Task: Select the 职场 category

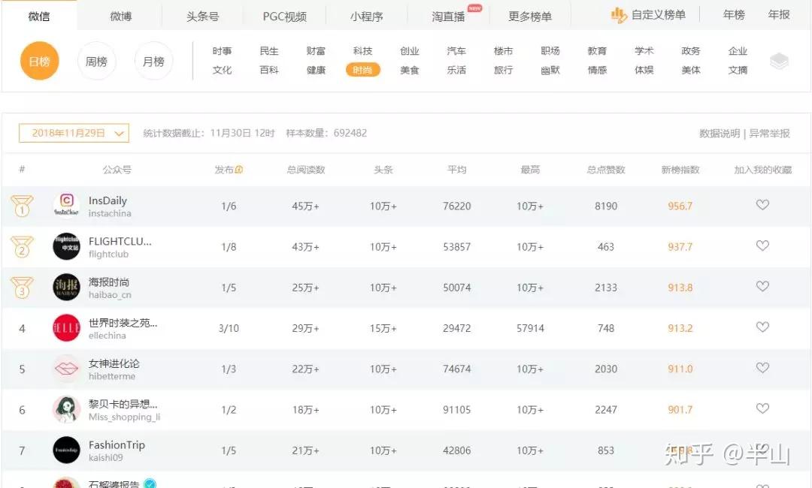Action: click(550, 51)
